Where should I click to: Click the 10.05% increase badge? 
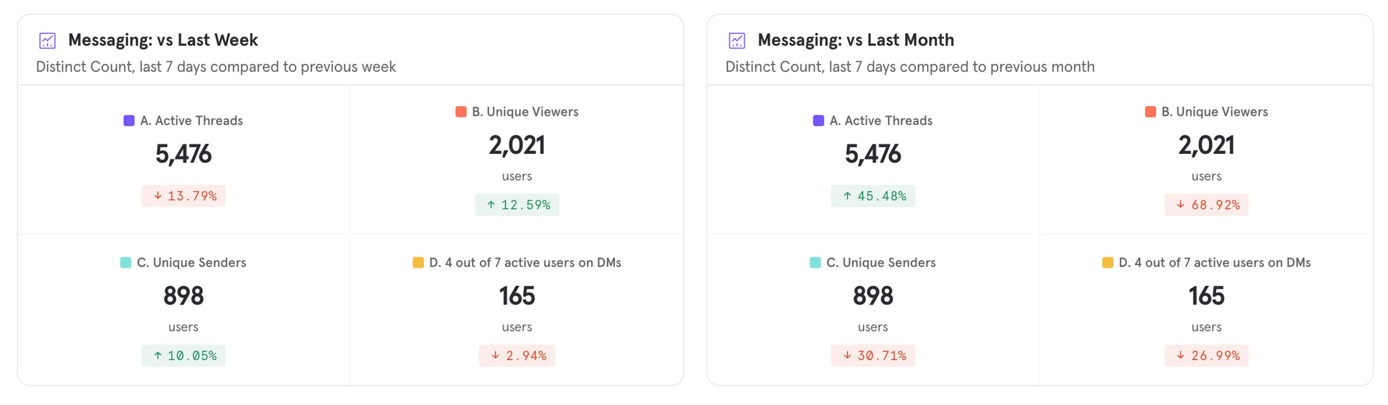pyautogui.click(x=183, y=356)
